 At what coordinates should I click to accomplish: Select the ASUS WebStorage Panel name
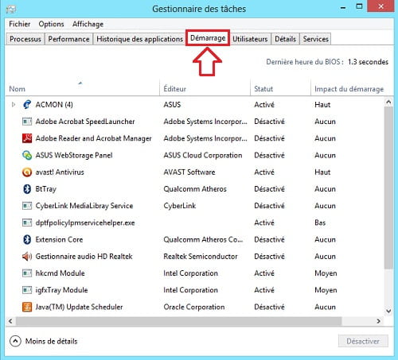(74, 155)
